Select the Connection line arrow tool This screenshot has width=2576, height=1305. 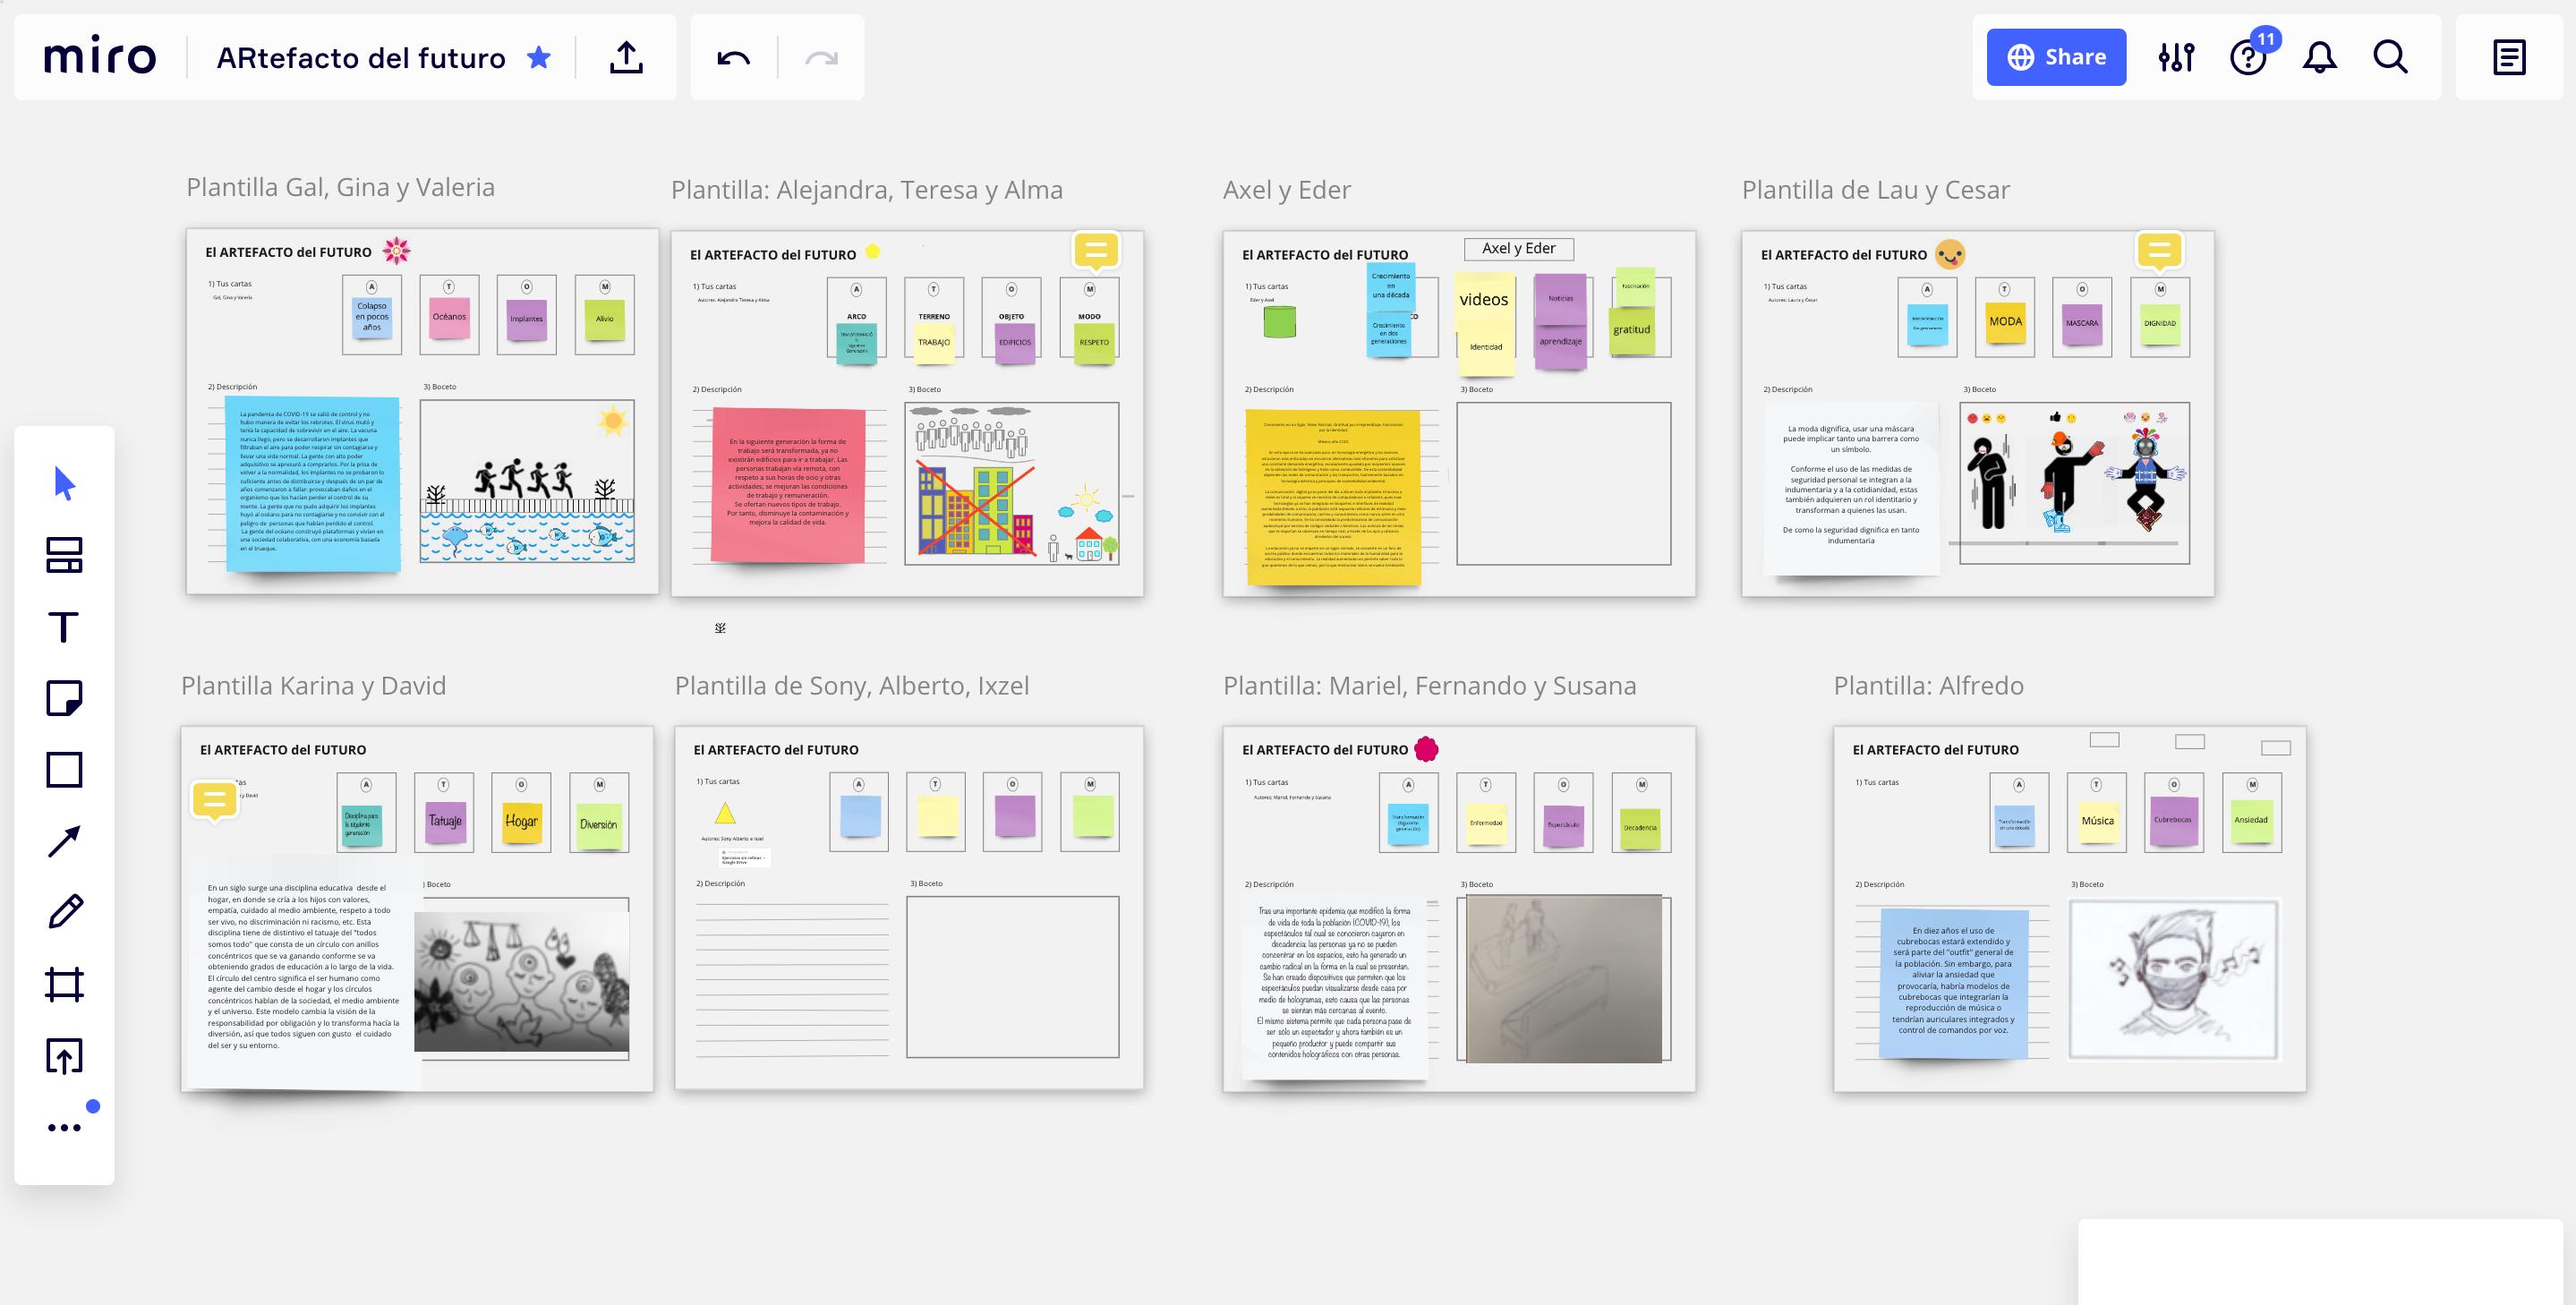point(64,842)
